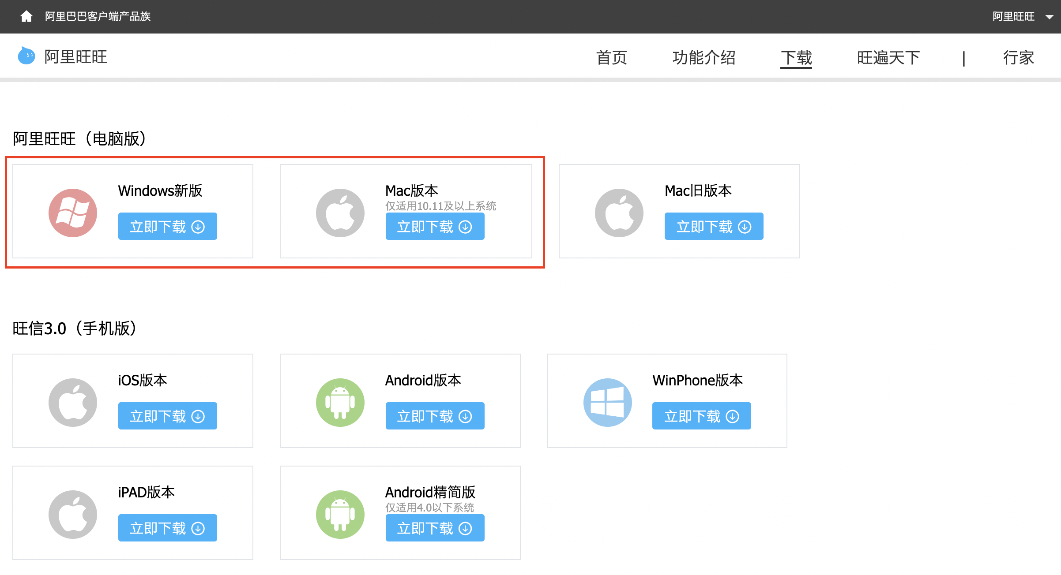
Task: Click the red Windows logo icon
Action: click(x=73, y=213)
